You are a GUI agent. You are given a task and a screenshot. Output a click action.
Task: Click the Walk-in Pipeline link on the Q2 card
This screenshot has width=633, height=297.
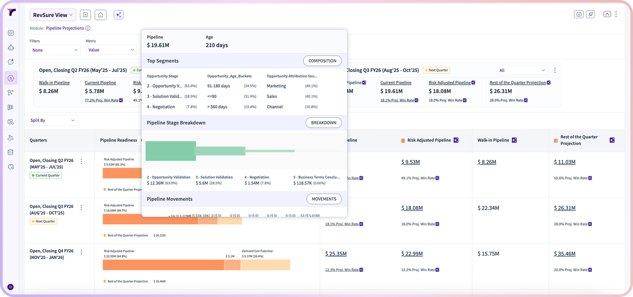pos(54,83)
